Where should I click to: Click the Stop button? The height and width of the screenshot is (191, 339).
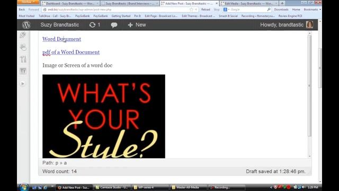point(217,10)
